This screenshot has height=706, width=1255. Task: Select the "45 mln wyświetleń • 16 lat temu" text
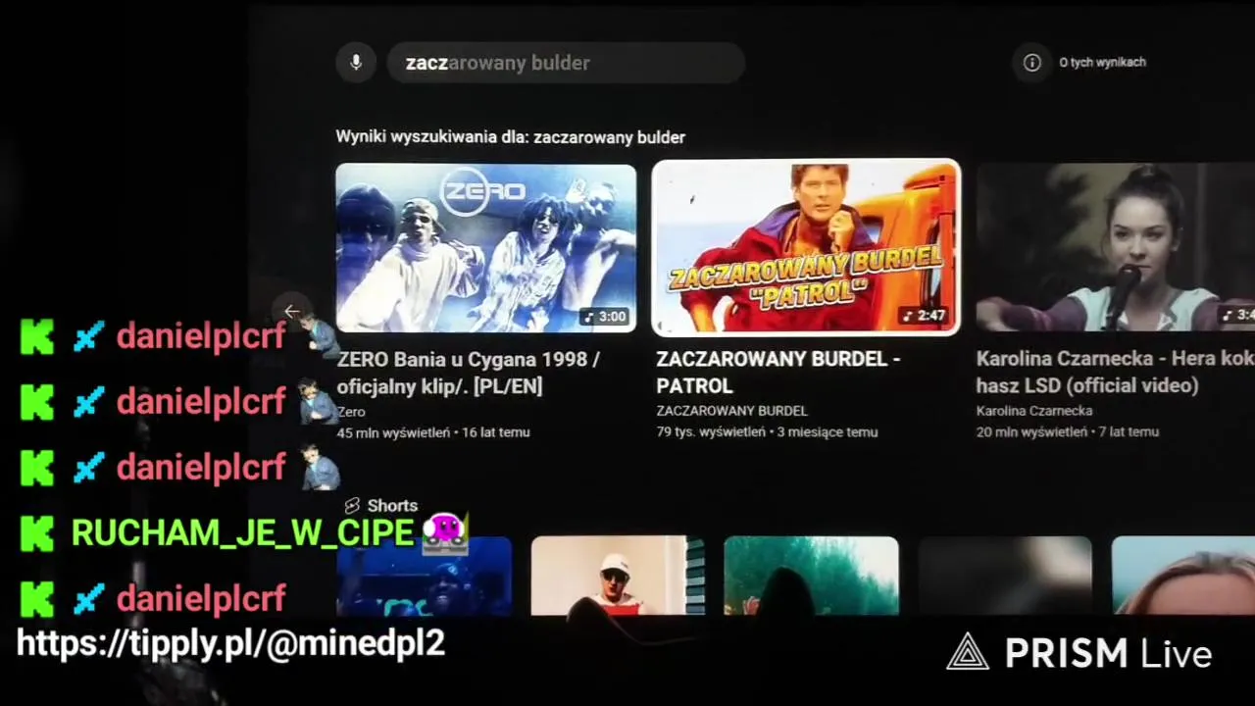433,432
